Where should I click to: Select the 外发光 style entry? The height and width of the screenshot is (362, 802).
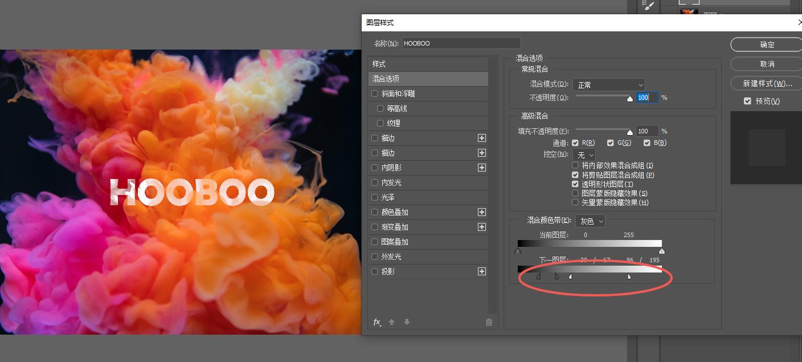391,257
